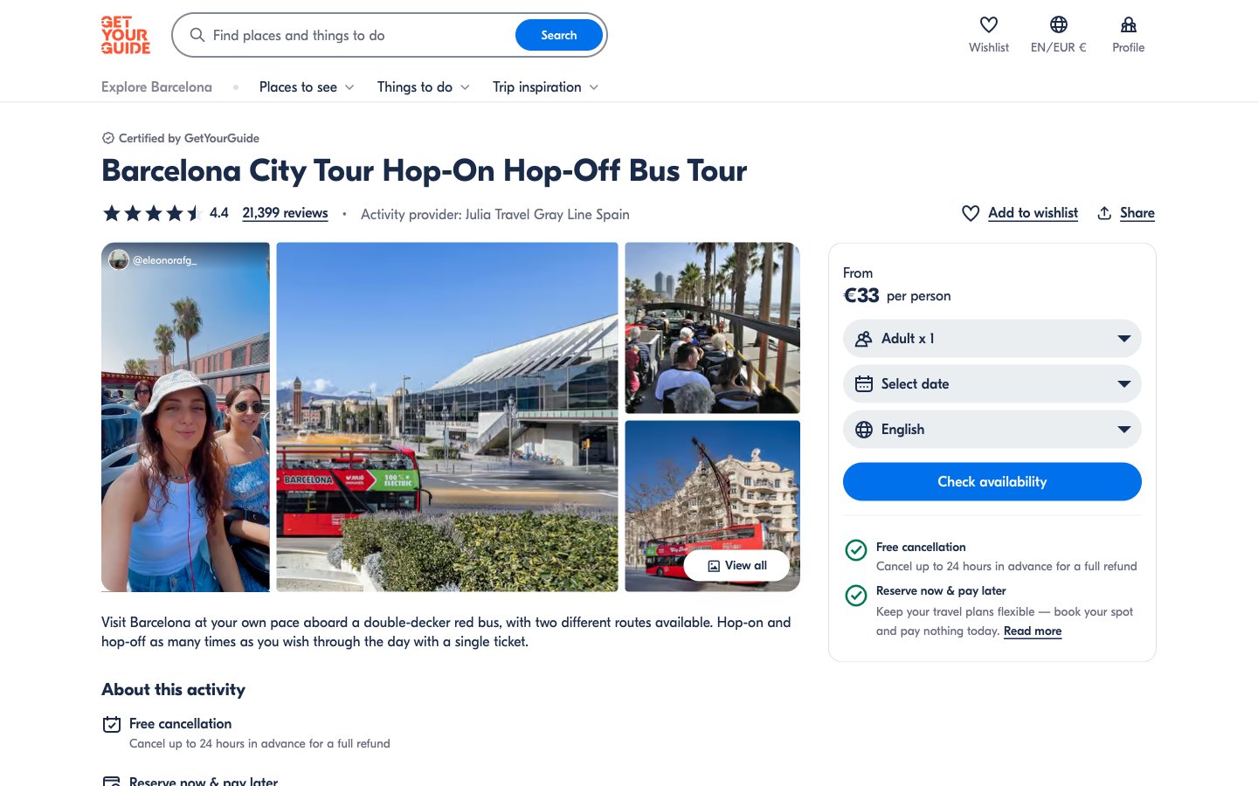Click the GetYourGuide logo
This screenshot has width=1258, height=786.
coord(126,36)
